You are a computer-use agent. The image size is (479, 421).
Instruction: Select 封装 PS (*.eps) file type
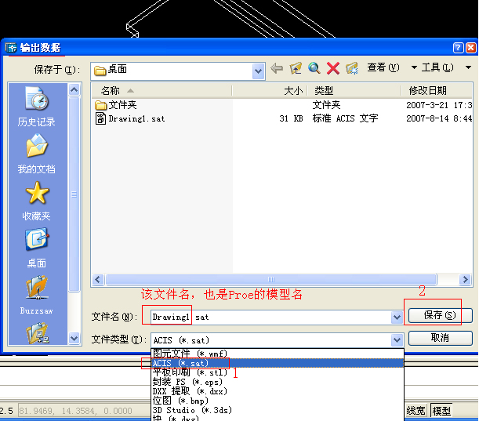pos(278,382)
